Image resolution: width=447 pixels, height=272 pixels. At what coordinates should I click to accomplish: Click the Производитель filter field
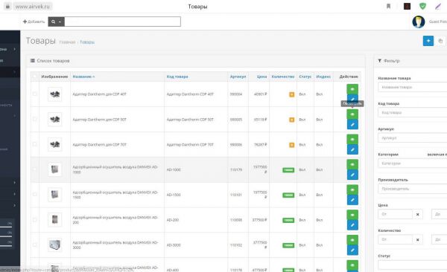[412, 189]
